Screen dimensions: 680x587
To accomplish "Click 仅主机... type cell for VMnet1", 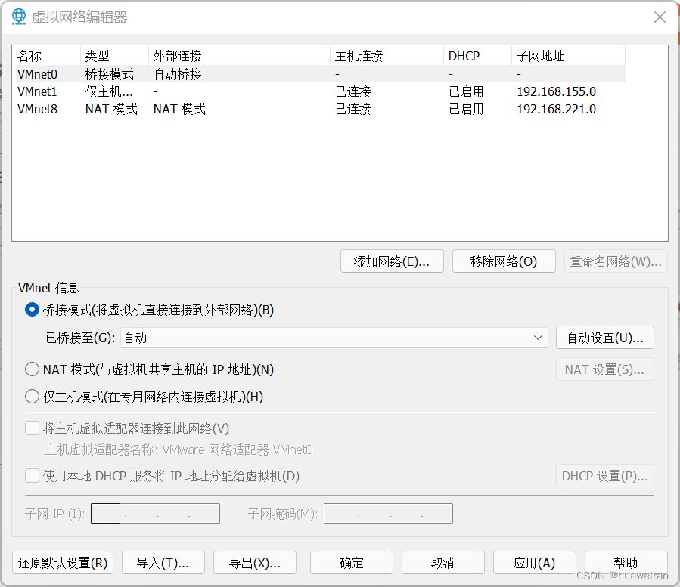I will (109, 91).
